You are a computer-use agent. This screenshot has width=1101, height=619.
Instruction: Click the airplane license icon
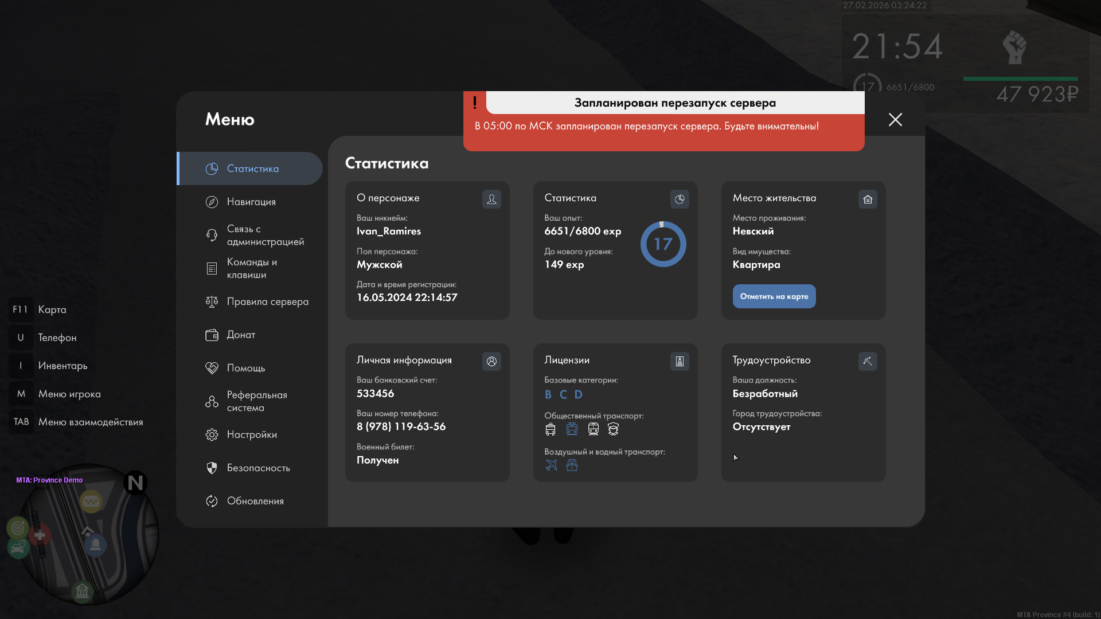click(x=551, y=465)
